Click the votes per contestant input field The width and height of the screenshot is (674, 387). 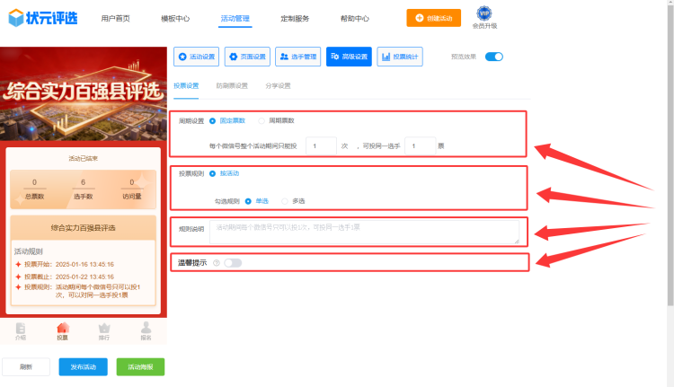[x=421, y=146]
